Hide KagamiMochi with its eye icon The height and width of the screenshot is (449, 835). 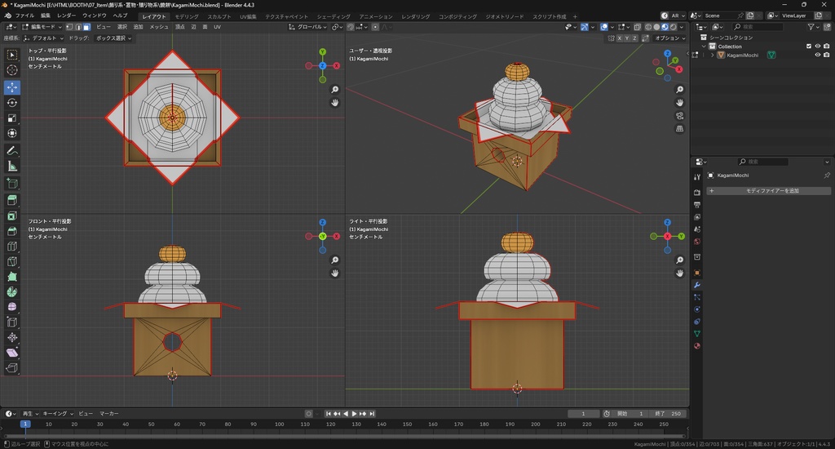[817, 56]
